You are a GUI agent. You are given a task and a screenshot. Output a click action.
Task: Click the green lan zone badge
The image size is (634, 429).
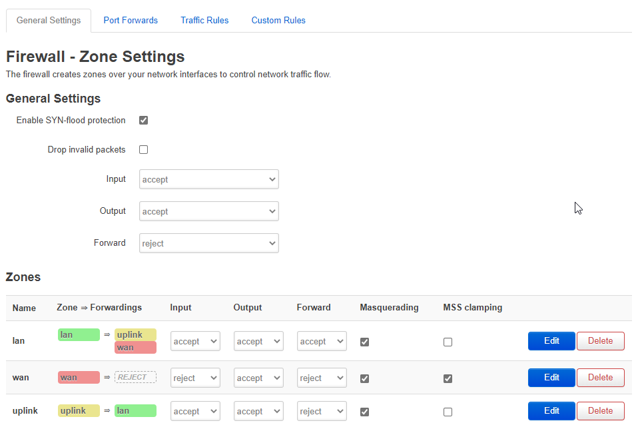pyautogui.click(x=79, y=335)
